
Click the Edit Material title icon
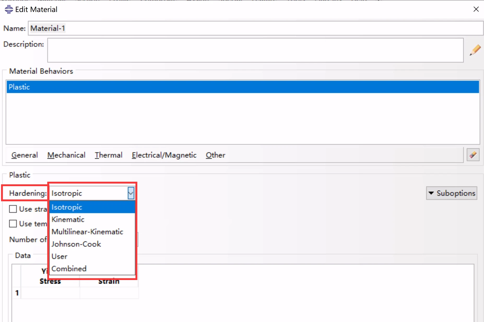coord(9,9)
